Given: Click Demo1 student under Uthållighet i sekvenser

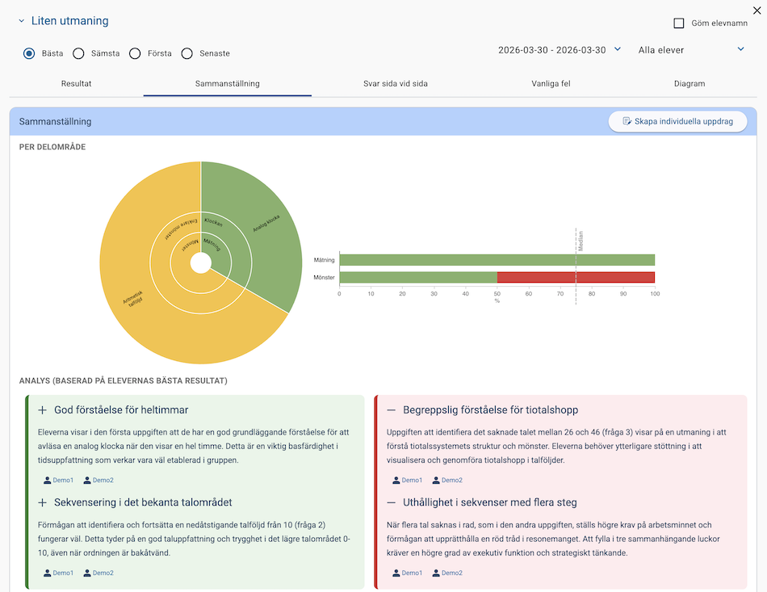Looking at the screenshot, I should 407,573.
